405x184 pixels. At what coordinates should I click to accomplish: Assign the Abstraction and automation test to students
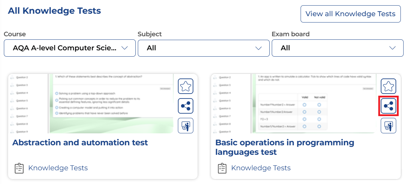(185, 126)
